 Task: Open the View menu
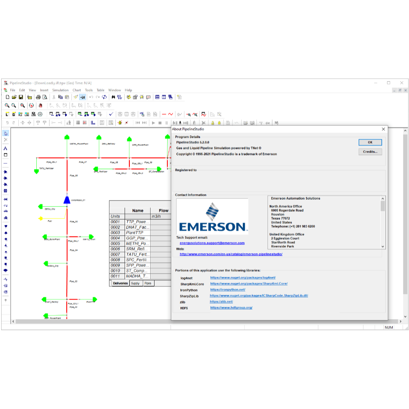(32, 90)
